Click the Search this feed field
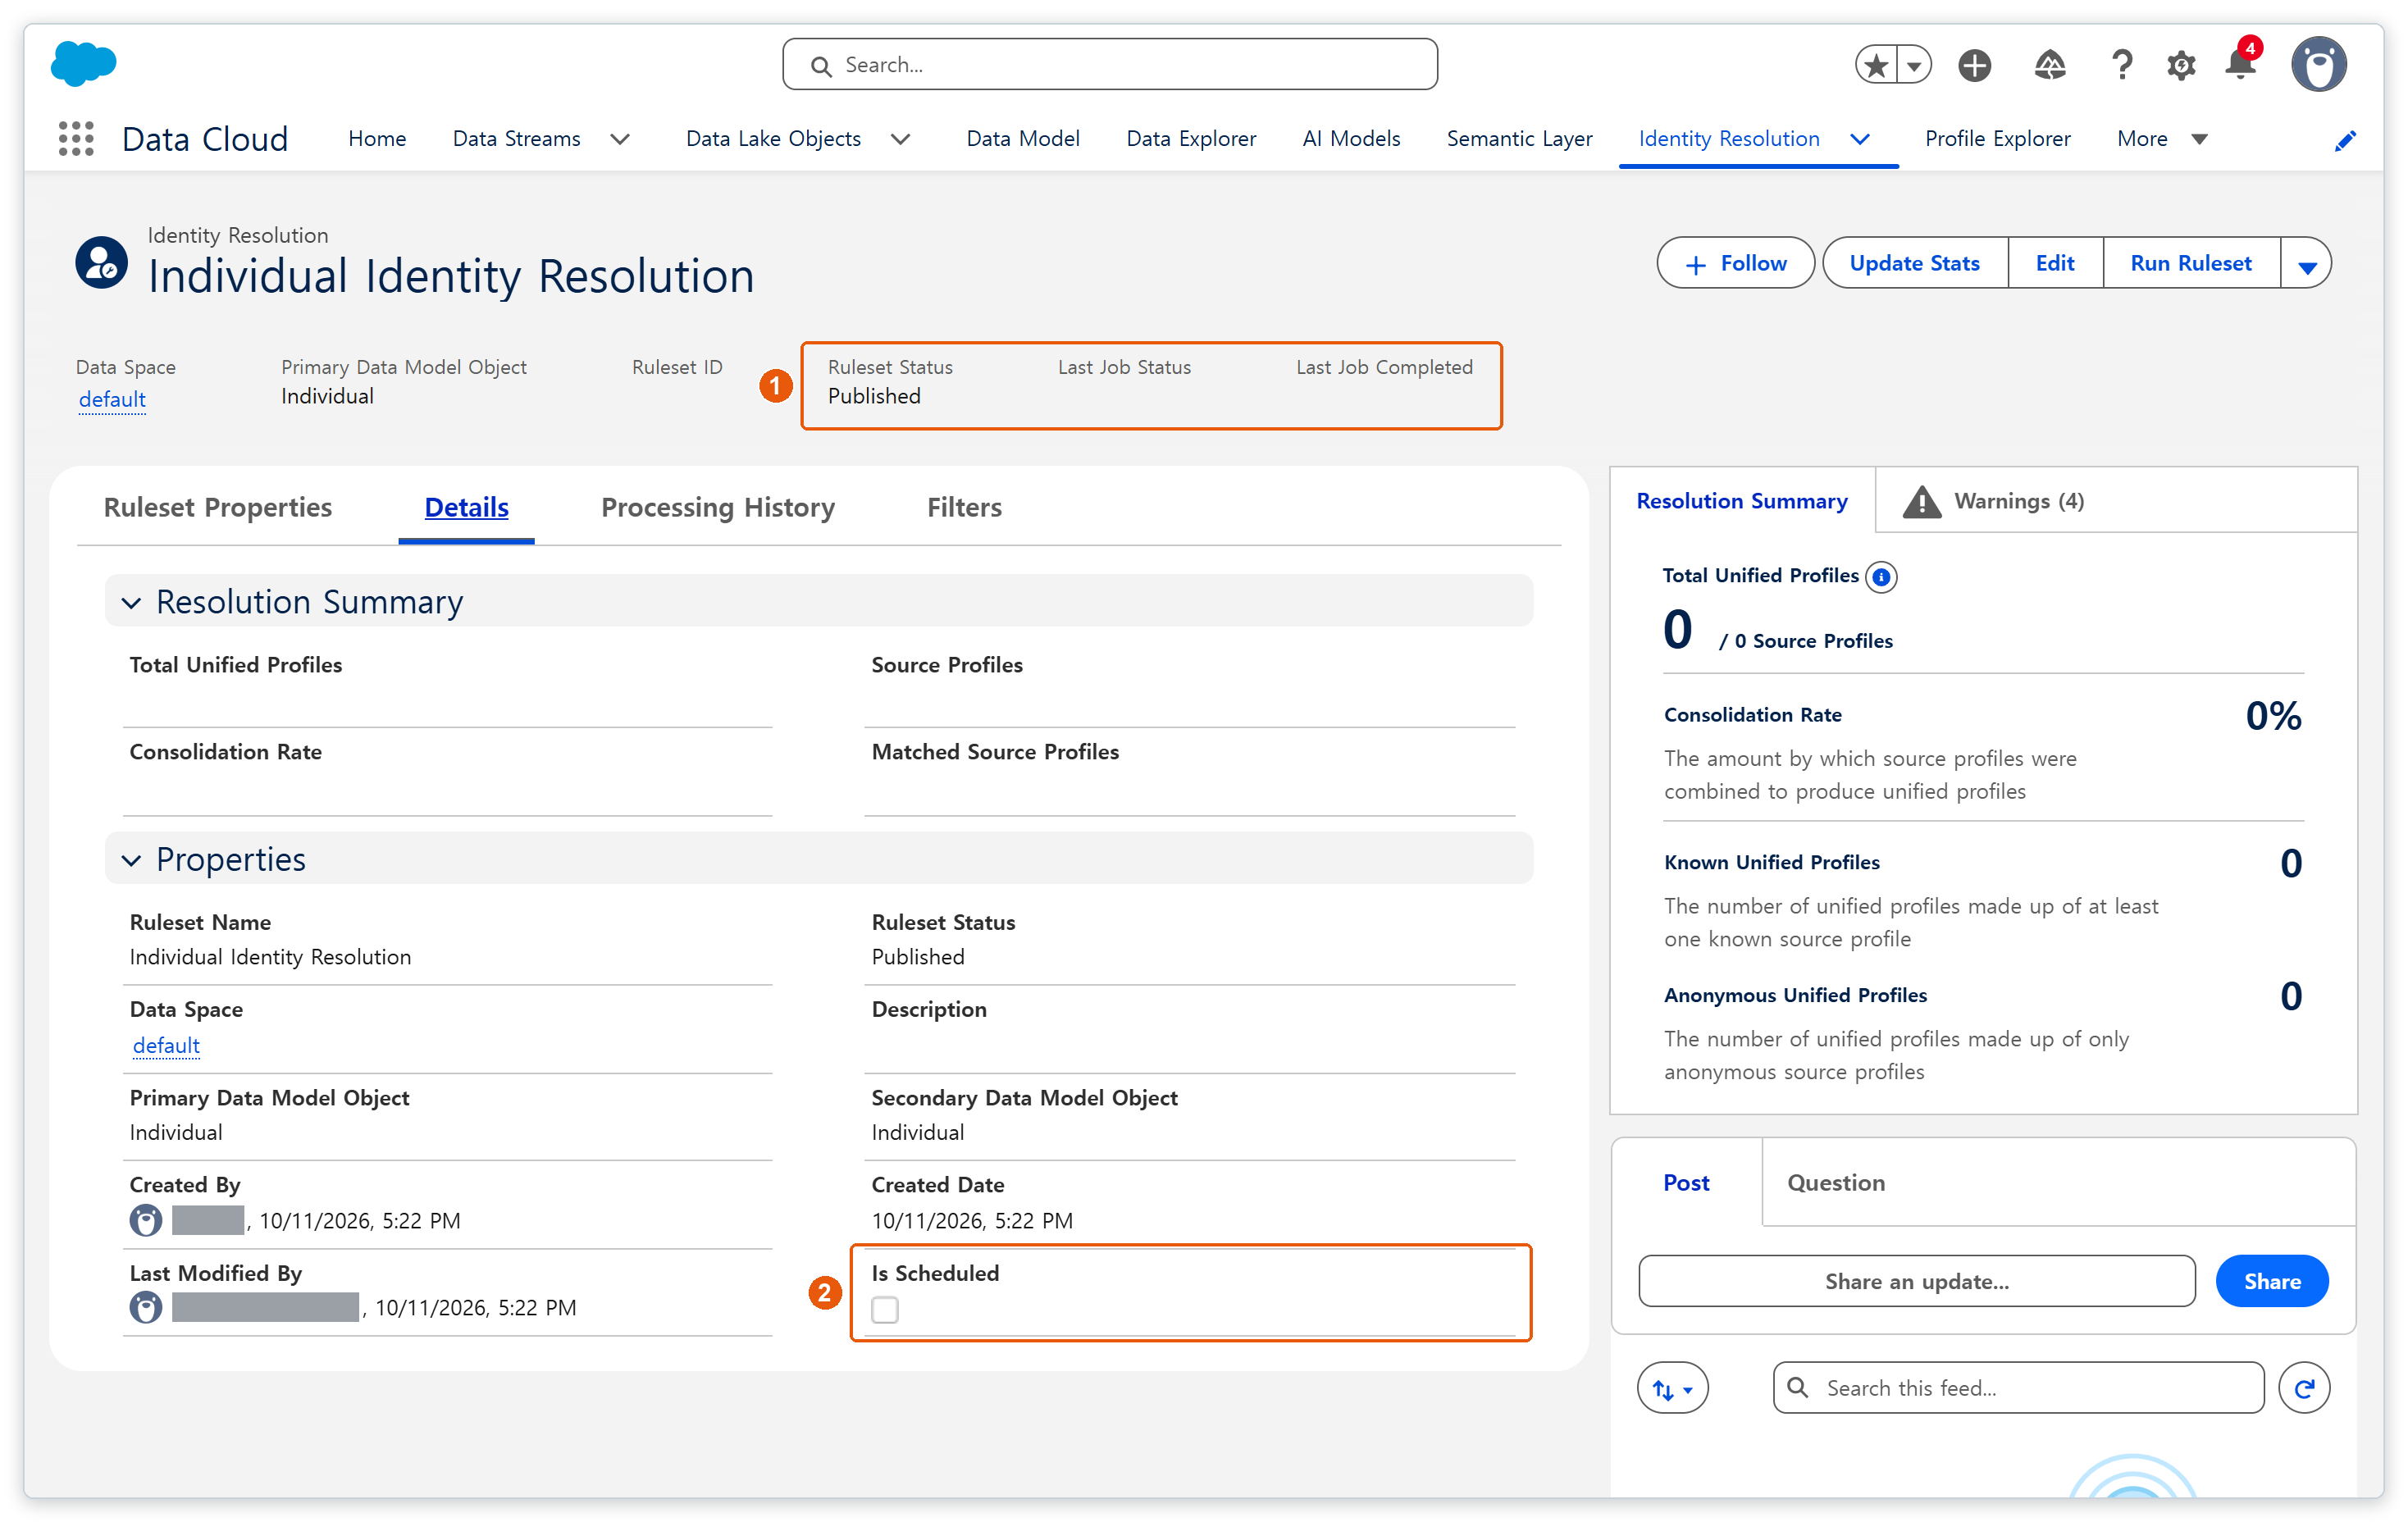The width and height of the screenshot is (2408, 1522). pos(2018,1388)
